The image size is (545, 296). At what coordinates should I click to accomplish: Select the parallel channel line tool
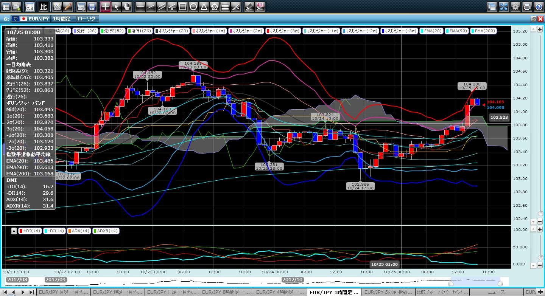(x=161, y=6)
